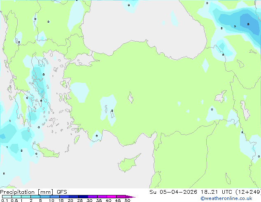The width and height of the screenshot is (261, 202).
Task: Select Lake Van outline in eastern Turkey
Action: point(221,96)
